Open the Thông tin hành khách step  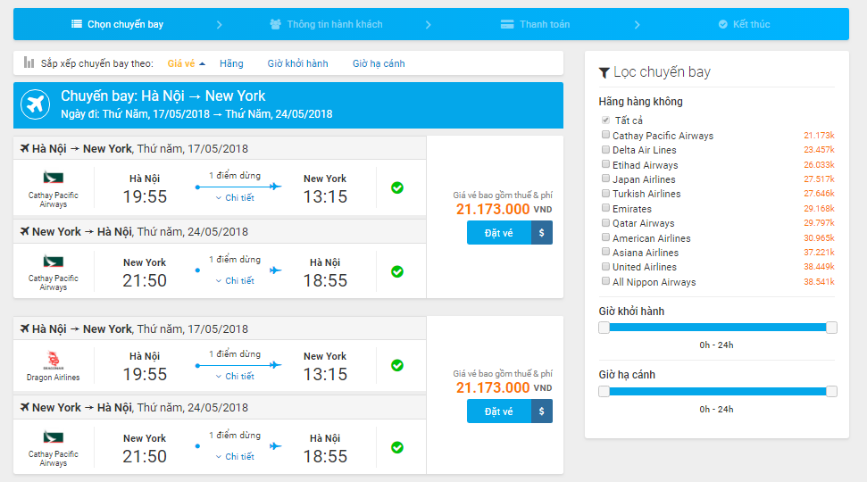point(326,24)
